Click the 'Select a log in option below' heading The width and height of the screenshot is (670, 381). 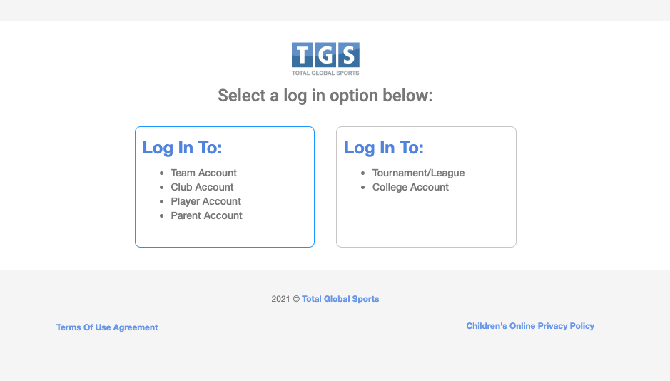pyautogui.click(x=325, y=96)
